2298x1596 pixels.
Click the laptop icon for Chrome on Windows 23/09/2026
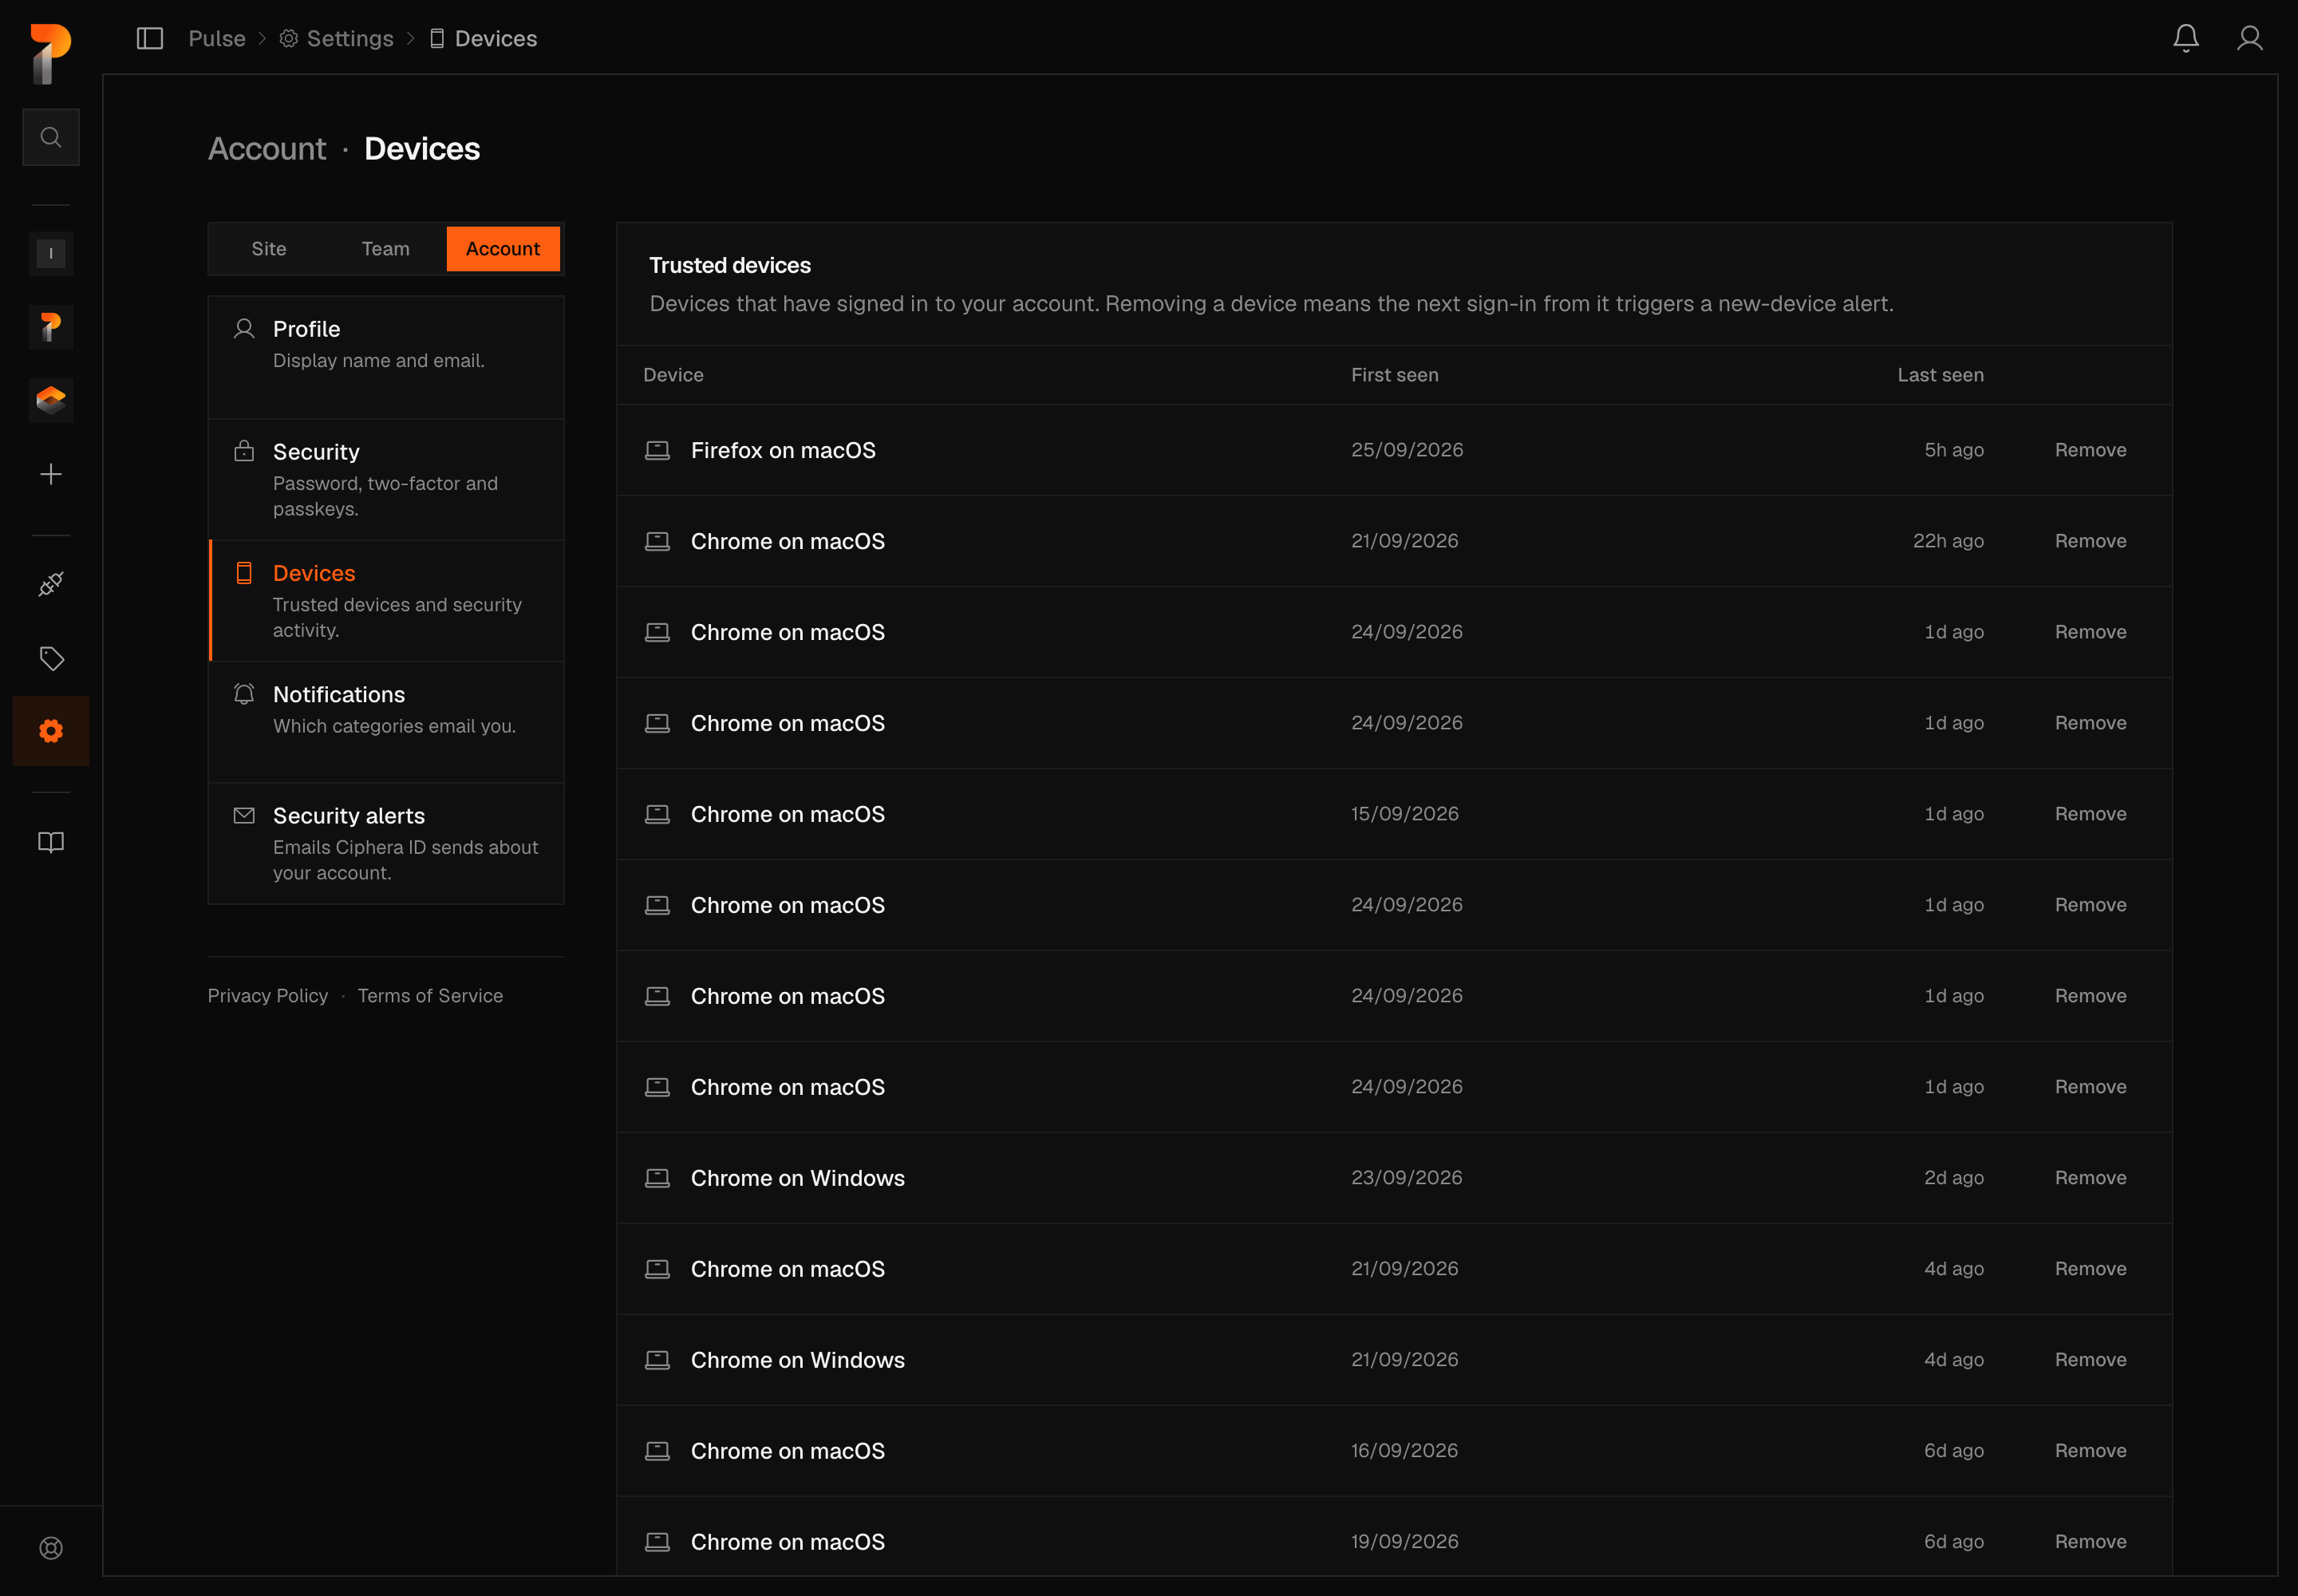(x=657, y=1178)
